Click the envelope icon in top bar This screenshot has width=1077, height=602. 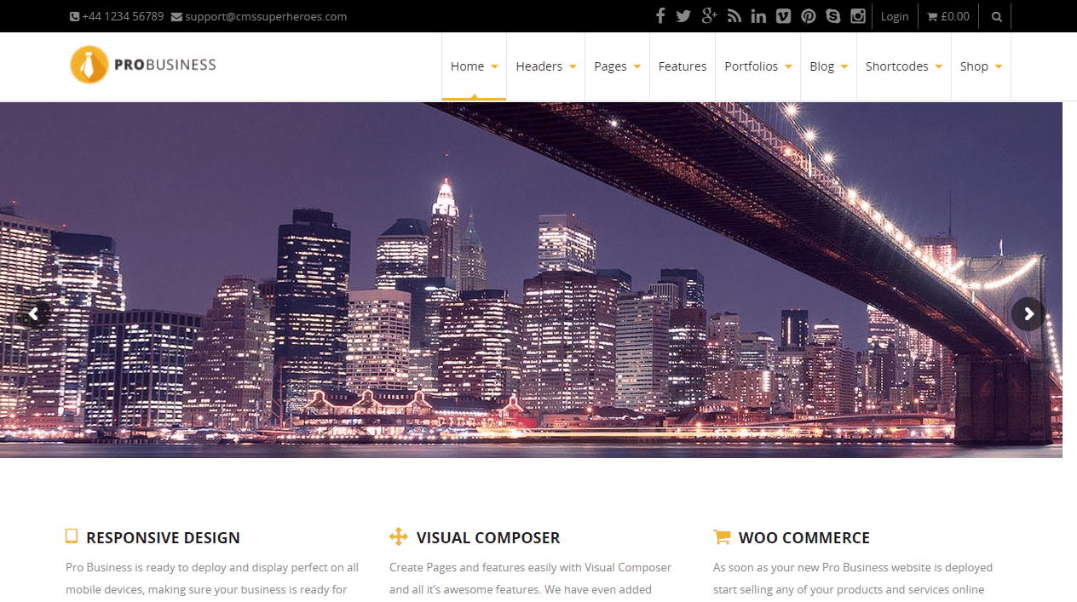176,16
